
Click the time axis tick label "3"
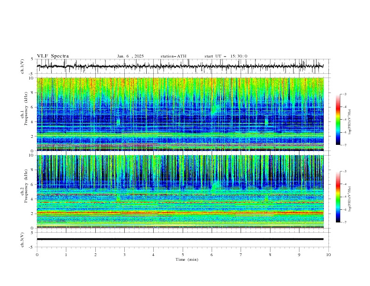coord(124,255)
